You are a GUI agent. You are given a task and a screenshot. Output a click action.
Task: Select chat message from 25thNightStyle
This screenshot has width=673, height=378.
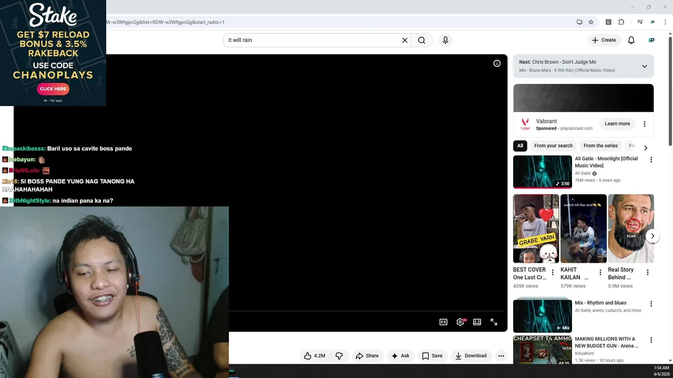pyautogui.click(x=58, y=201)
